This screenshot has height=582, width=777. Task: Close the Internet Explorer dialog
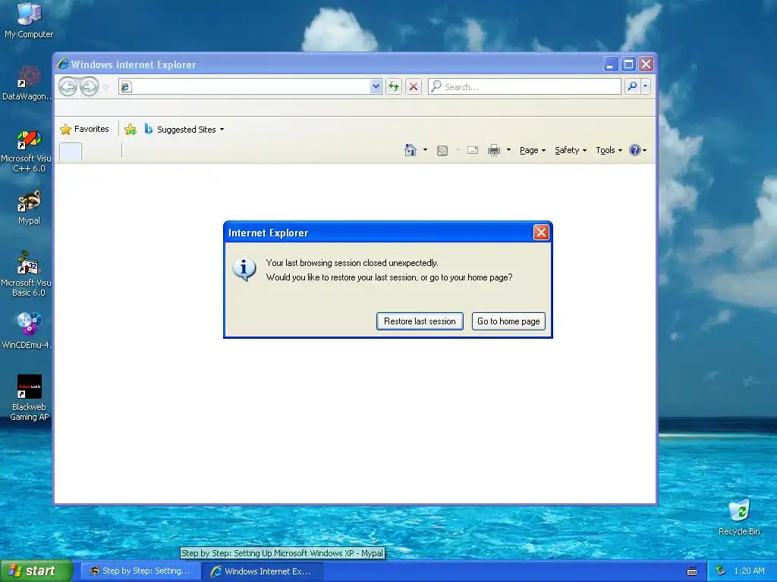tap(540, 232)
